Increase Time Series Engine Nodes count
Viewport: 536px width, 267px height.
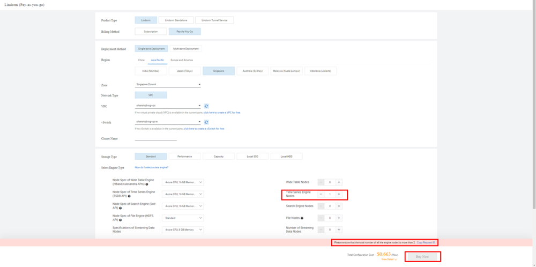(x=339, y=194)
